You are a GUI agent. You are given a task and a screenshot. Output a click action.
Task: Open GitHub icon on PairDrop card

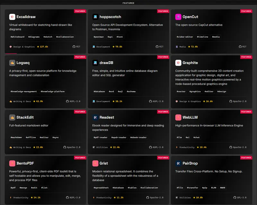[x=235, y=198]
